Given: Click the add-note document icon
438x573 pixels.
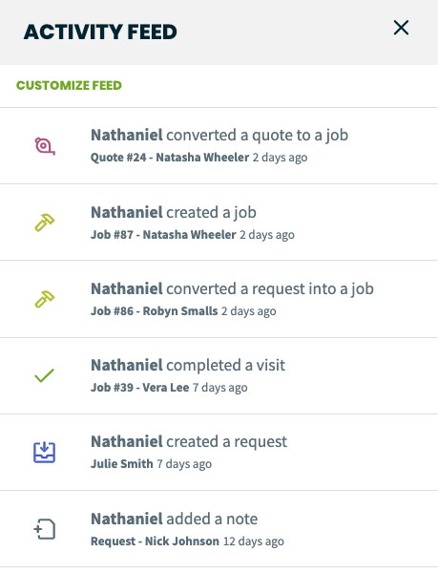Looking at the screenshot, I should pos(45,529).
